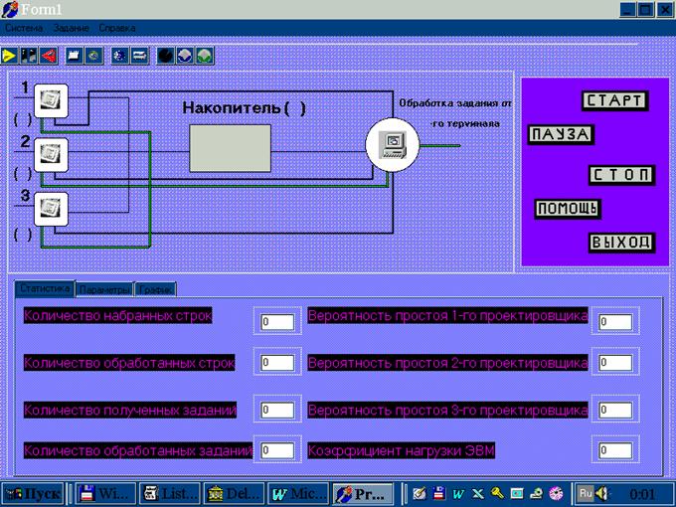Open the Справка menu
Viewport: 676px width, 507px height.
[x=117, y=28]
